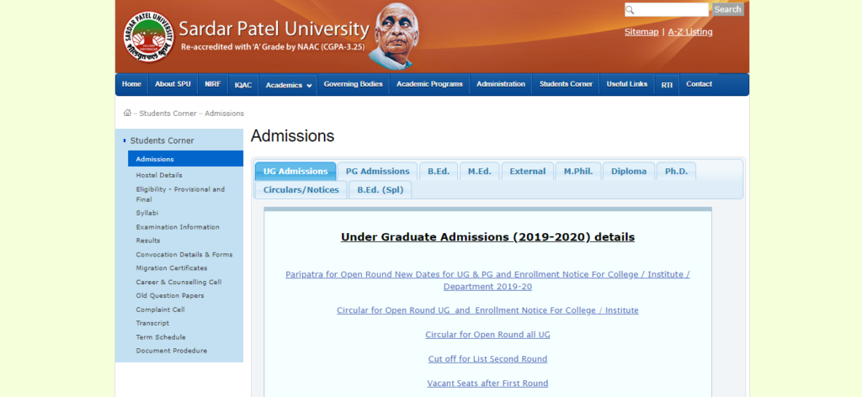
Task: Switch to B.Ed. tab
Action: tap(439, 172)
